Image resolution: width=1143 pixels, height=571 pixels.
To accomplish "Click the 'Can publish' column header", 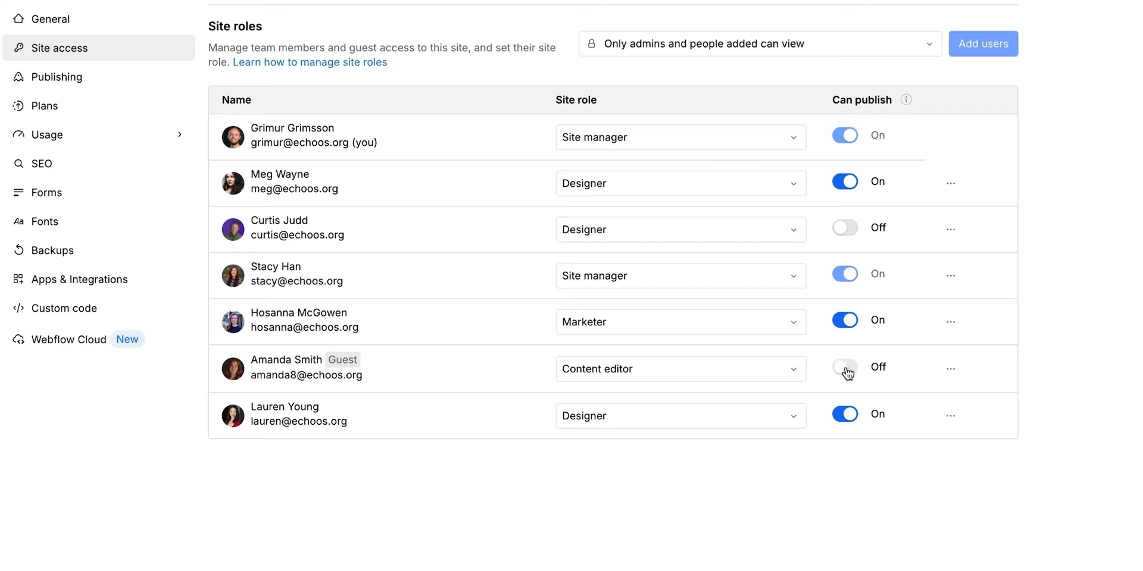I will [x=862, y=100].
